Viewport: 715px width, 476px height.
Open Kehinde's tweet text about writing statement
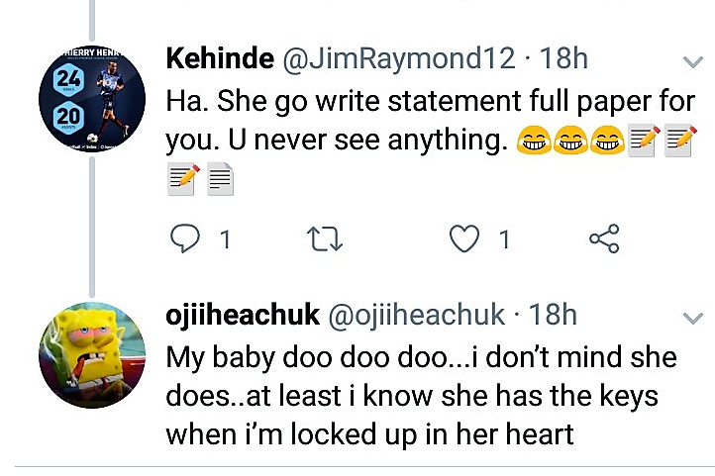431,140
